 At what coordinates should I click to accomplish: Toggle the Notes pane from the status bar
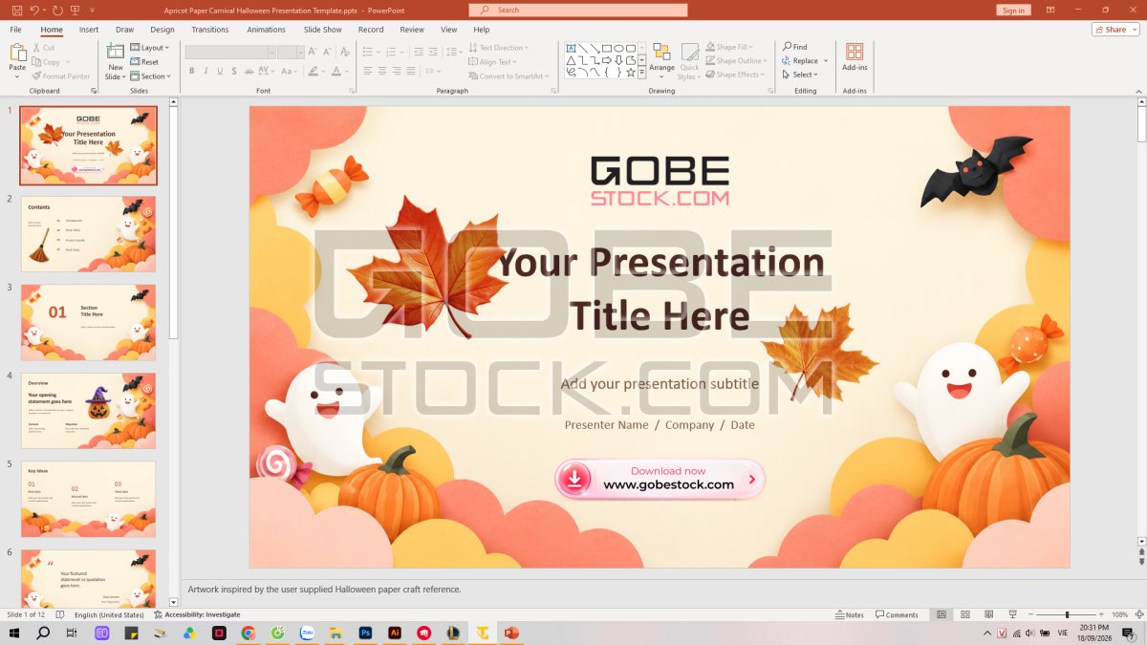coord(850,614)
